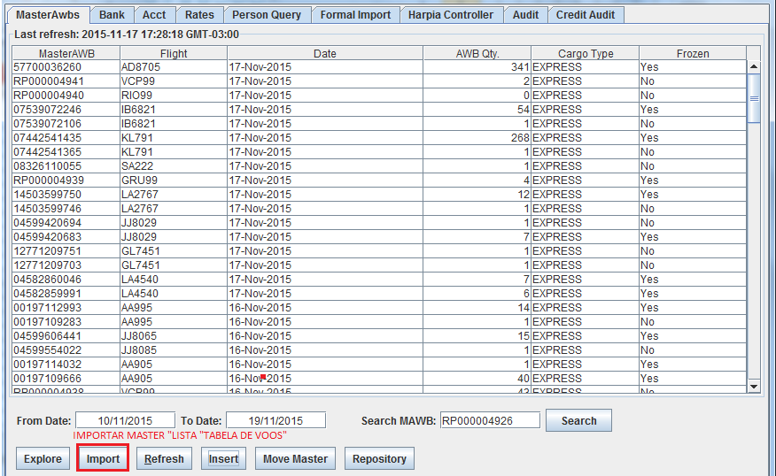Select master AWB 07539072106

66,124
